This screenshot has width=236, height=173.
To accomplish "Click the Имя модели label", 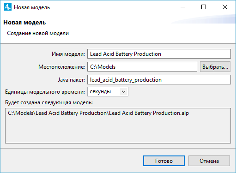I will [x=68, y=54].
